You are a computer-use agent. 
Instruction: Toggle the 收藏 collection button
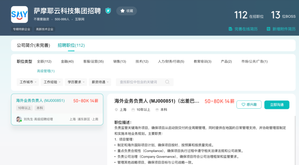pyautogui.click(x=126, y=11)
